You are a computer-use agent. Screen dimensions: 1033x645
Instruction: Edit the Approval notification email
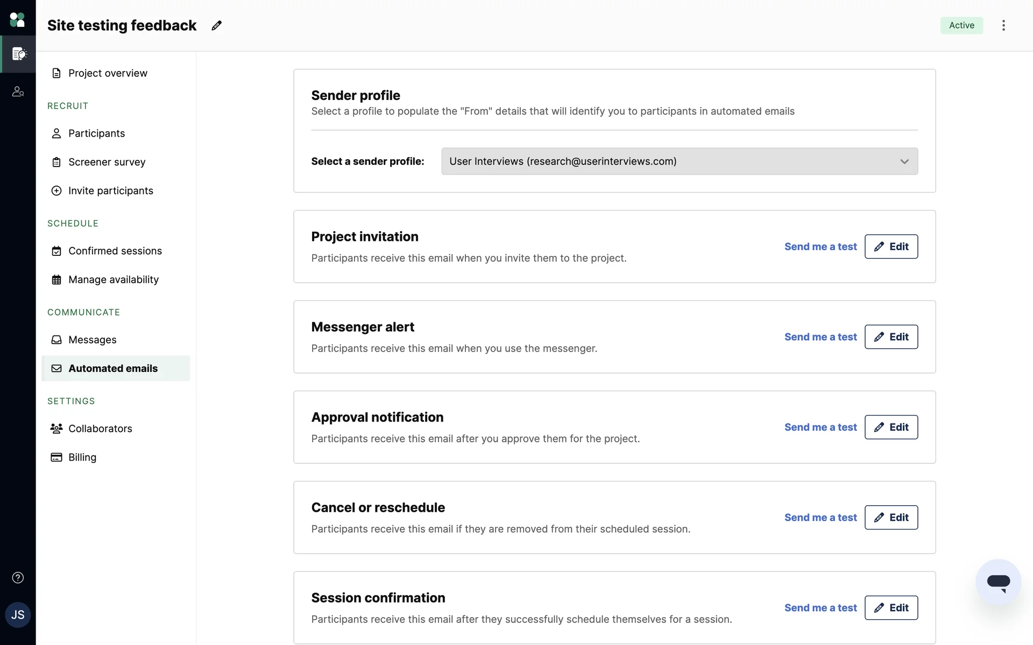[x=891, y=427]
